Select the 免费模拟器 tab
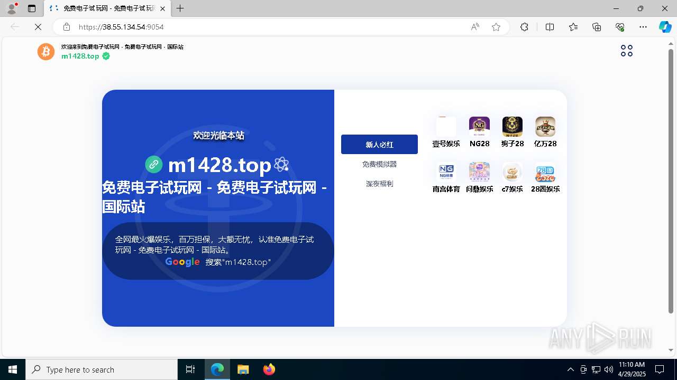677x380 pixels. coord(379,164)
